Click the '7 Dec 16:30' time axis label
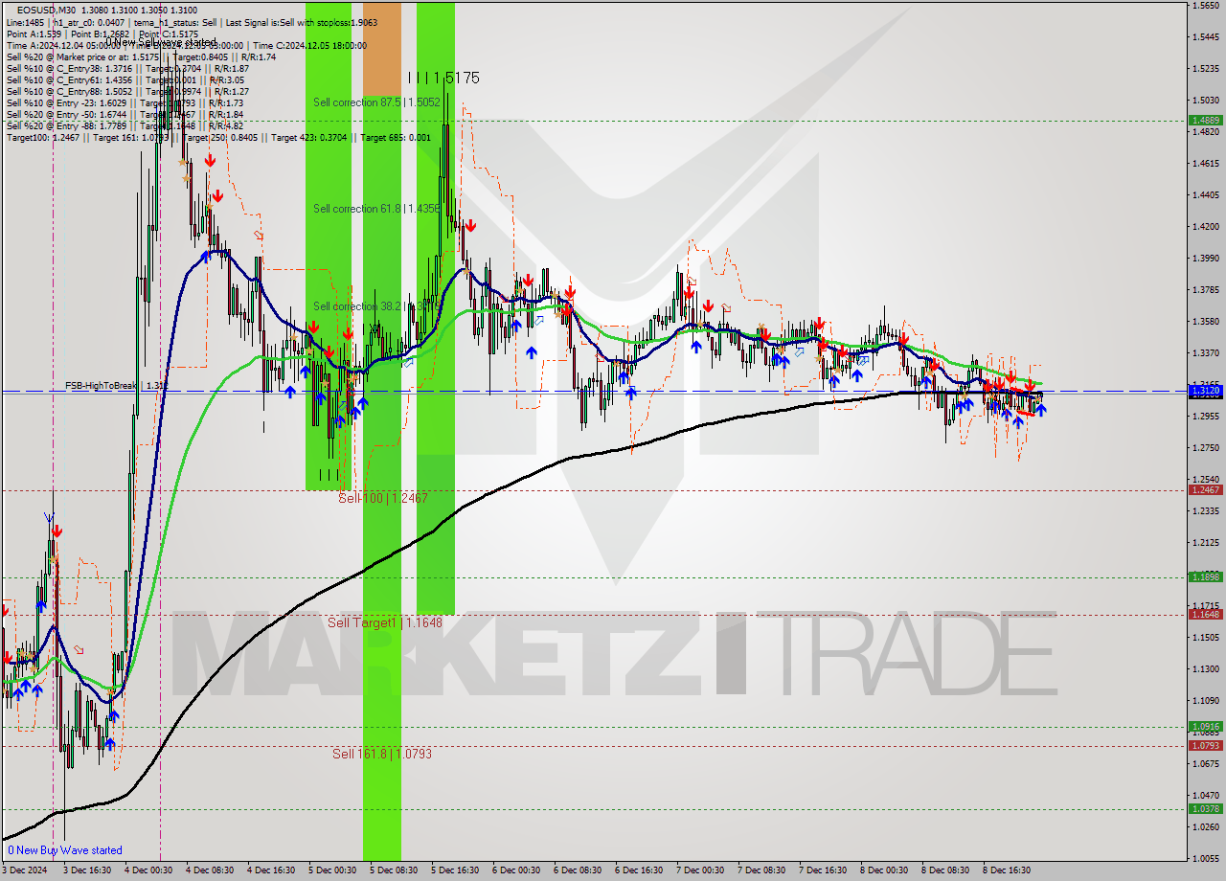The image size is (1226, 881). click(x=823, y=870)
